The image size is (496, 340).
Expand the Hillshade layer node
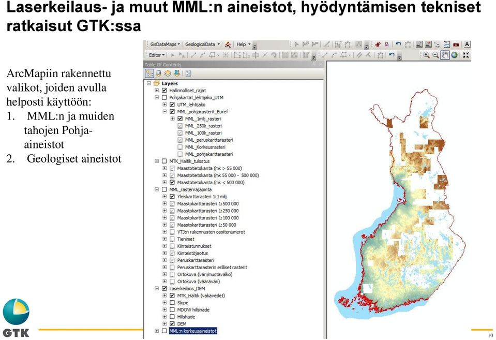[164, 317]
